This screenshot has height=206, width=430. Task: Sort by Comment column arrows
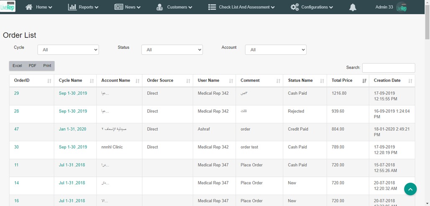tap(278, 81)
